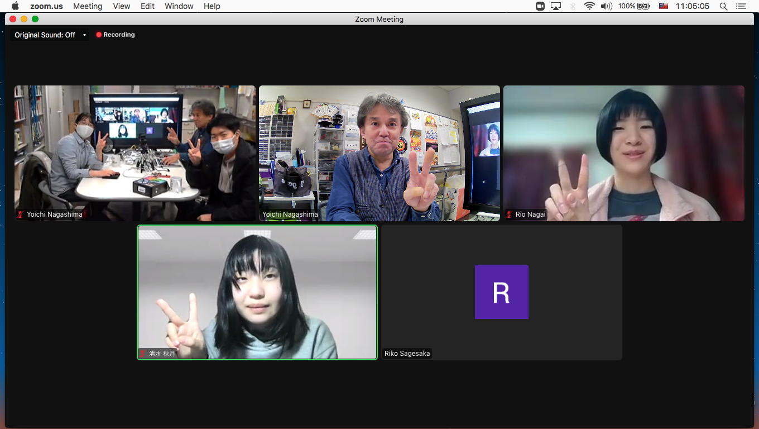Screen dimensions: 759x429
Task: Click the 清水 秋月 name label
Action: pos(162,354)
